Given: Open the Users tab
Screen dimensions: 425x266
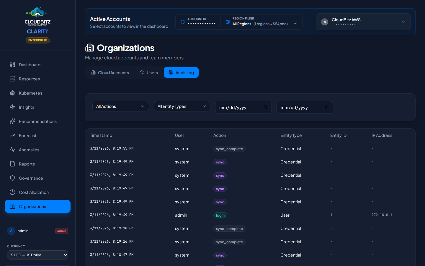Looking at the screenshot, I should 148,72.
